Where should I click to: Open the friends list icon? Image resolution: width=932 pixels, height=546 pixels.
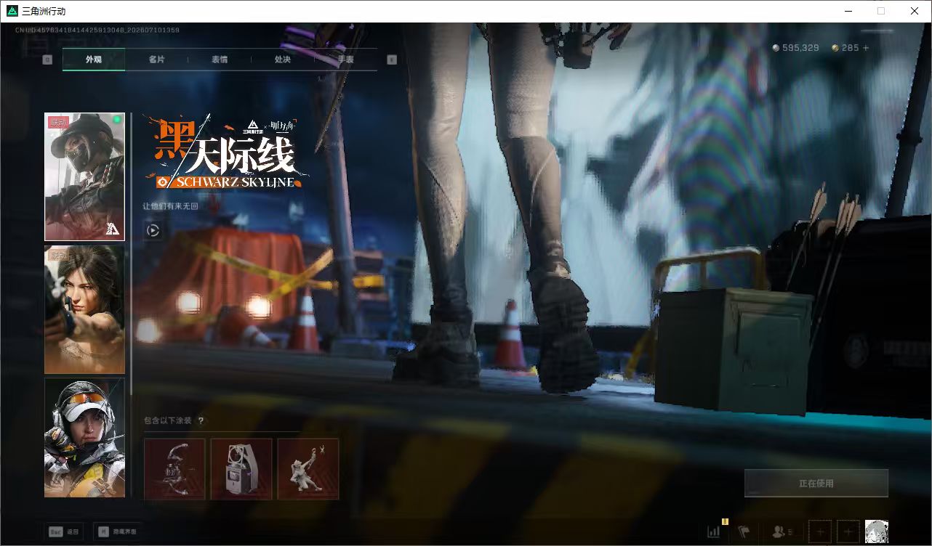tap(782, 531)
